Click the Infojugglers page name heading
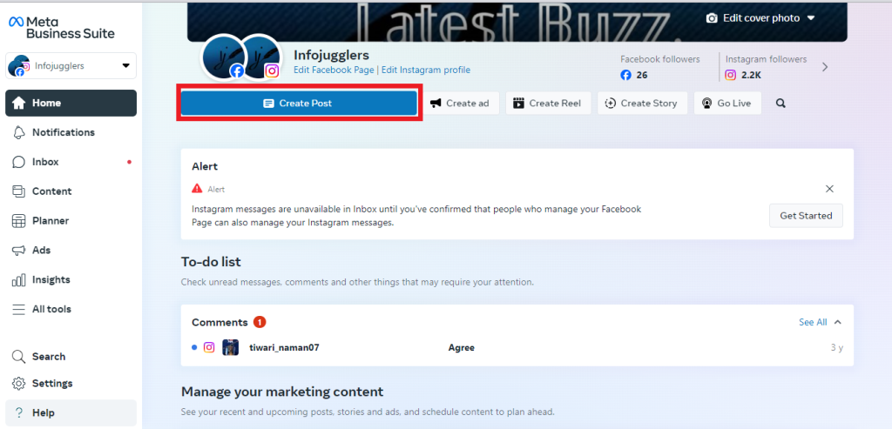This screenshot has height=429, width=892. coord(332,55)
